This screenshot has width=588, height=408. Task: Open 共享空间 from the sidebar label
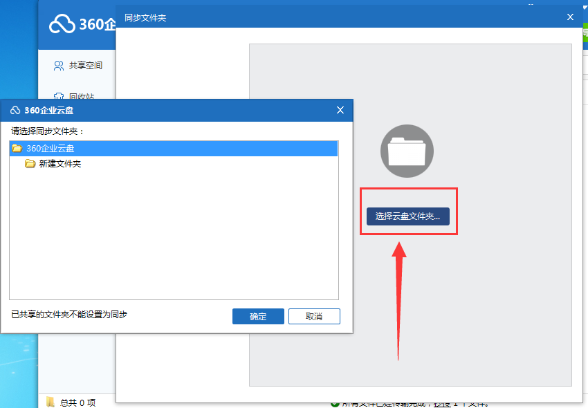tap(86, 66)
